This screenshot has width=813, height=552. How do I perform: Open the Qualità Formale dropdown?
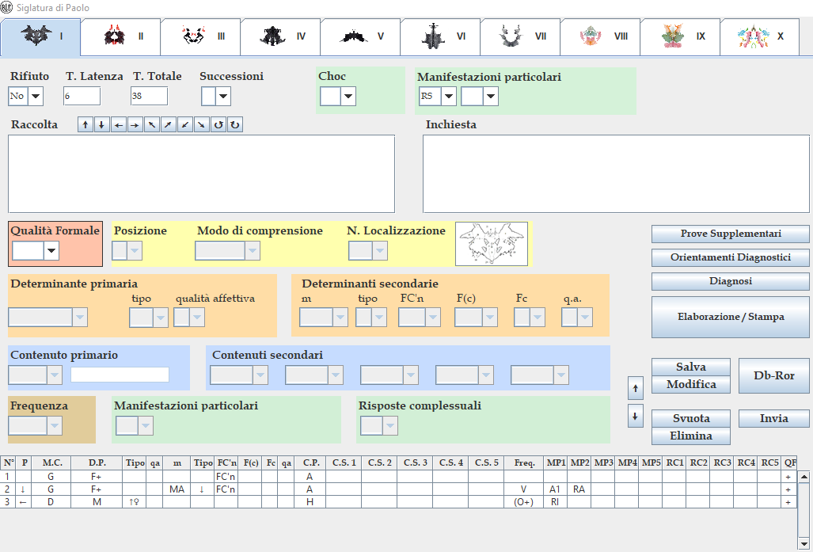(x=51, y=251)
